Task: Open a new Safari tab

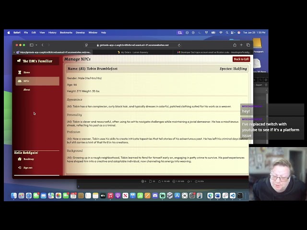Action: click(x=241, y=45)
